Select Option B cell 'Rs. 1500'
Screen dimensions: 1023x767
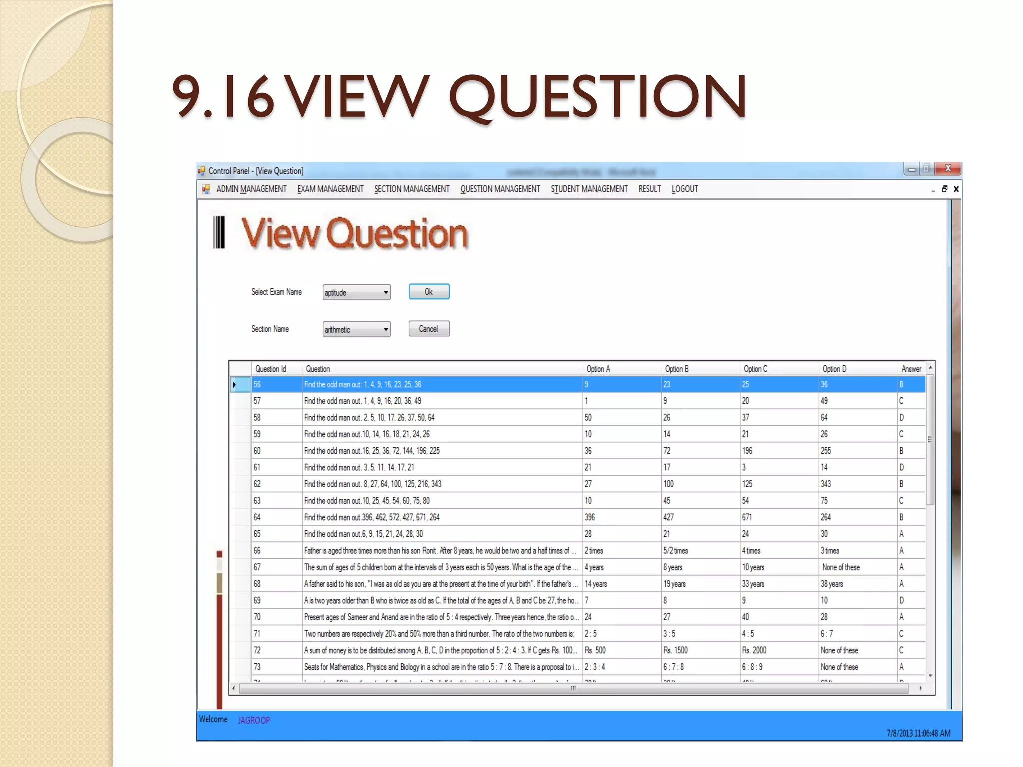click(700, 650)
